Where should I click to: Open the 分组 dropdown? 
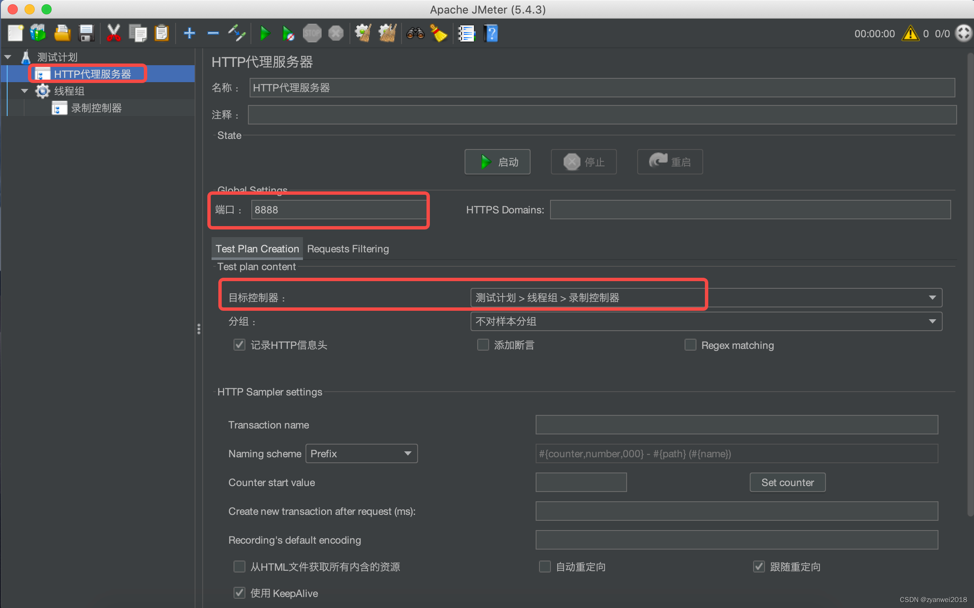coord(706,321)
